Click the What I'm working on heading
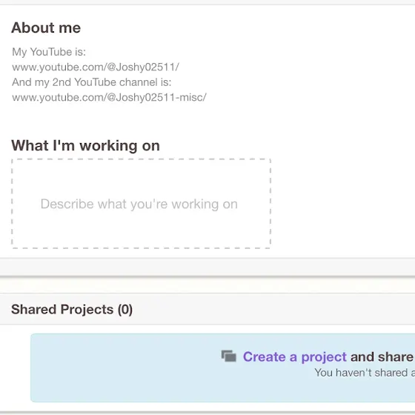This screenshot has width=415, height=415. tap(85, 145)
